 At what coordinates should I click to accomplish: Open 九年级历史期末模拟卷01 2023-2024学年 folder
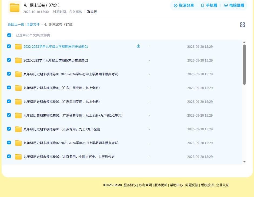71,74
